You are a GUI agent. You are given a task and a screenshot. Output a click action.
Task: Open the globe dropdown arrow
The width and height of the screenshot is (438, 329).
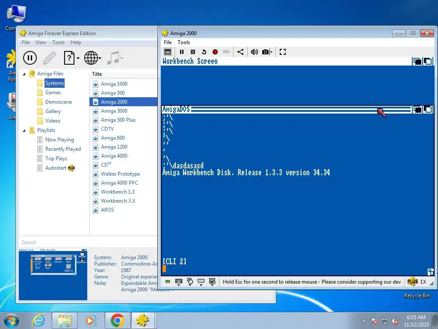click(x=100, y=58)
